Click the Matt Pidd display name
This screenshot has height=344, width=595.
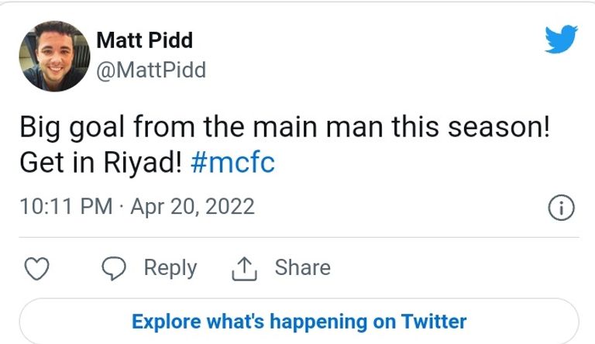[144, 40]
